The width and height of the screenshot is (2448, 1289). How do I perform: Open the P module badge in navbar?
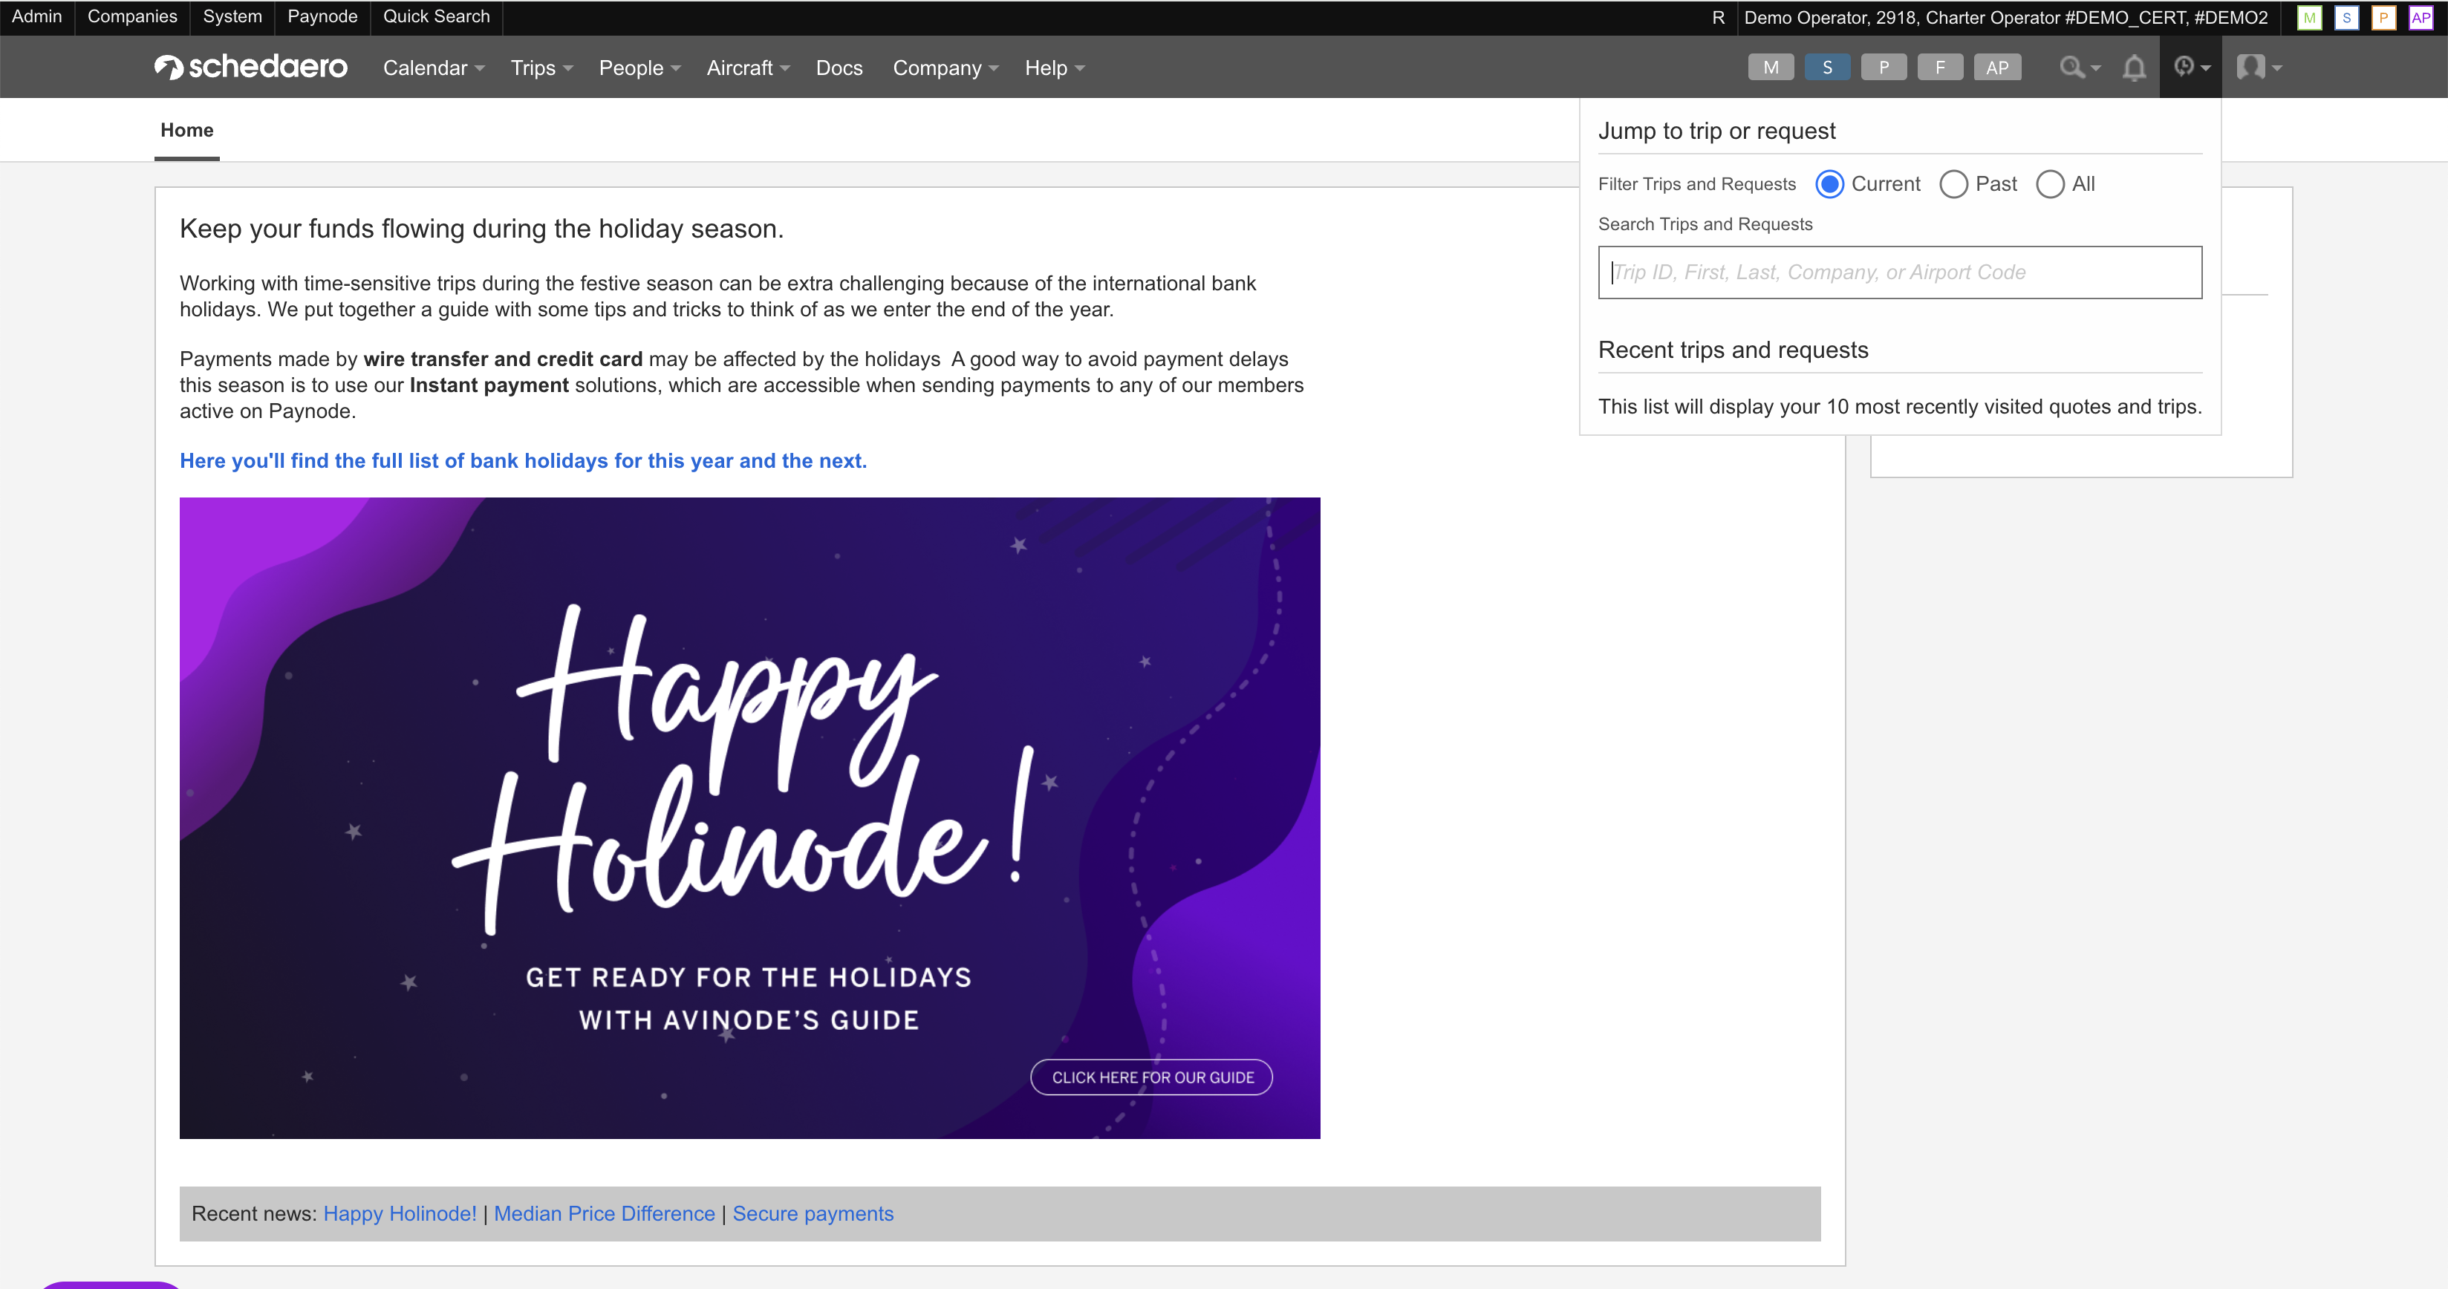pos(1884,68)
